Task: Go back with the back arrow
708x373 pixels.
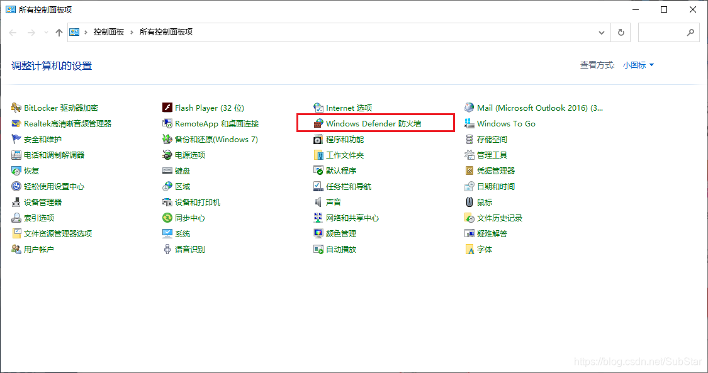Action: click(13, 33)
